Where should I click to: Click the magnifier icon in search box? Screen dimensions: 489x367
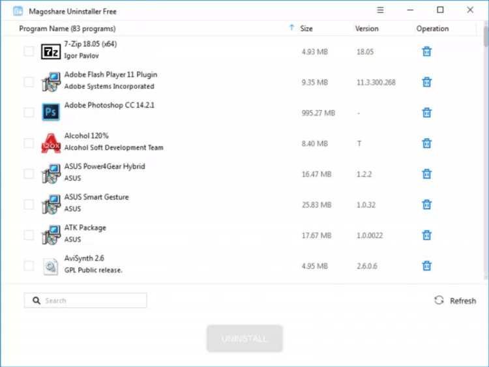[37, 301]
